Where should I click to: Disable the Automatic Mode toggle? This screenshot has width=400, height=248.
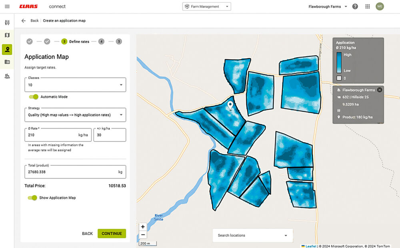[x=34, y=97]
